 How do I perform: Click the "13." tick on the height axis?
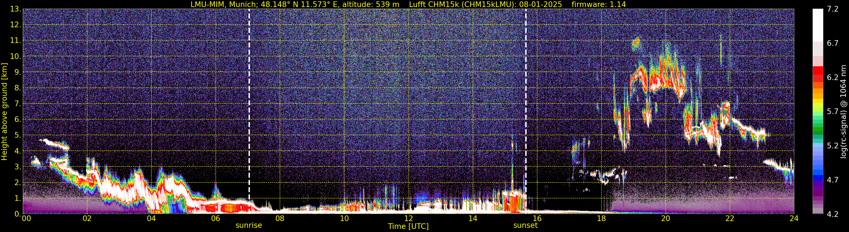[x=16, y=9]
